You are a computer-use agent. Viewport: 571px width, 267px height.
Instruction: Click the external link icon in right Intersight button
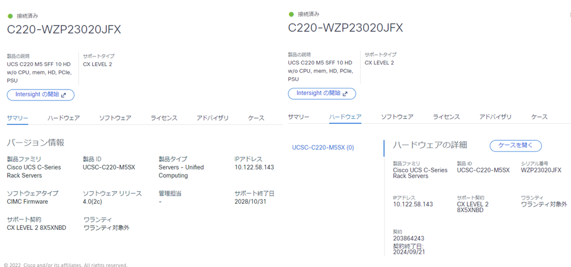[345, 94]
